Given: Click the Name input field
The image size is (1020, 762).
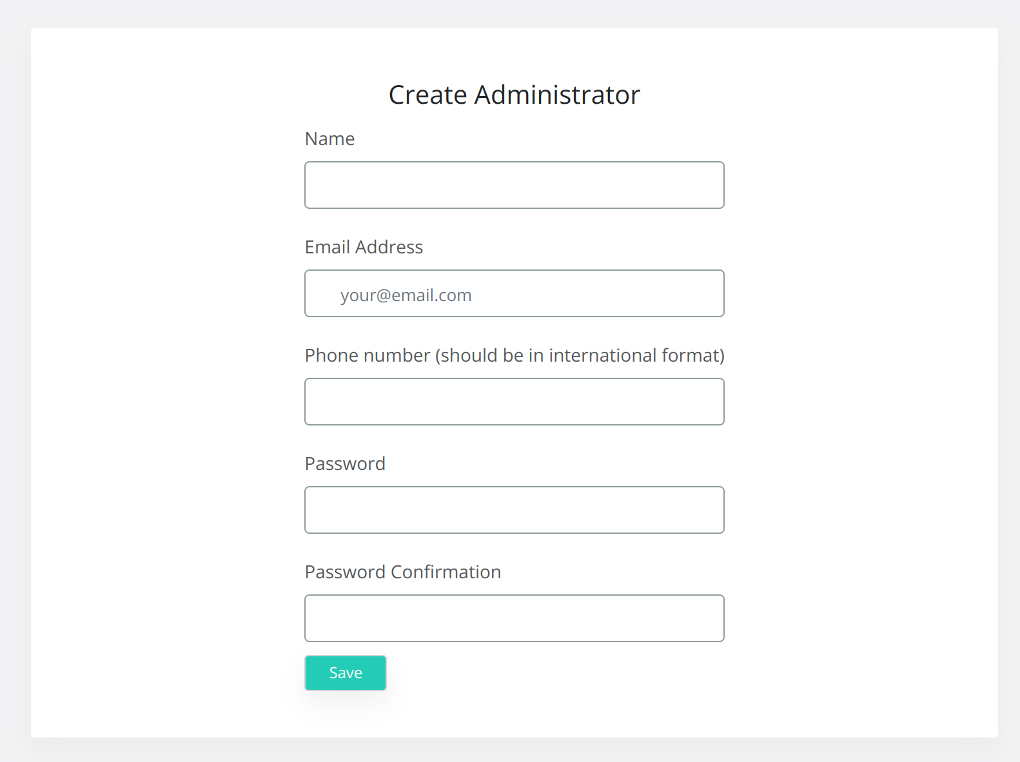Looking at the screenshot, I should click(514, 185).
